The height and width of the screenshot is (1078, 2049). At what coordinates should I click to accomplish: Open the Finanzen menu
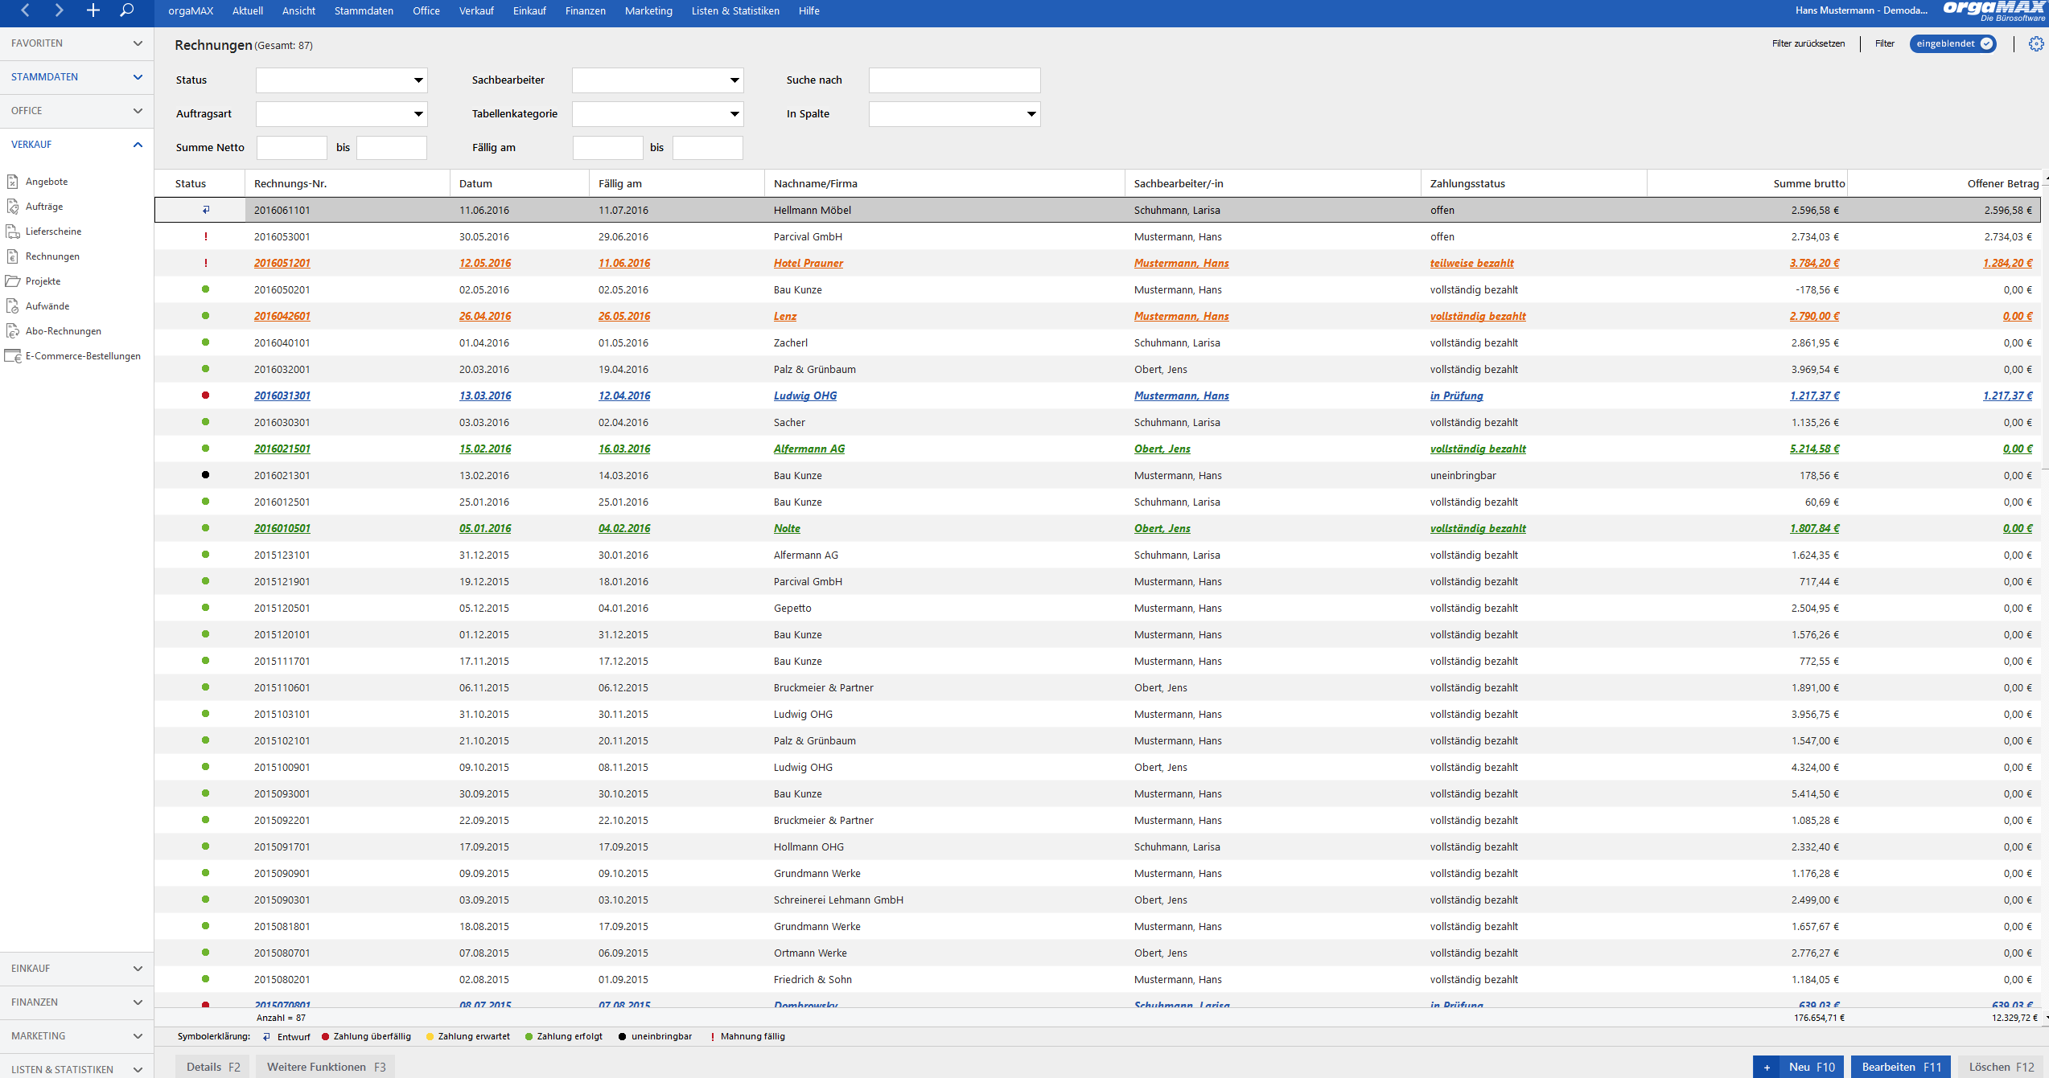click(585, 10)
